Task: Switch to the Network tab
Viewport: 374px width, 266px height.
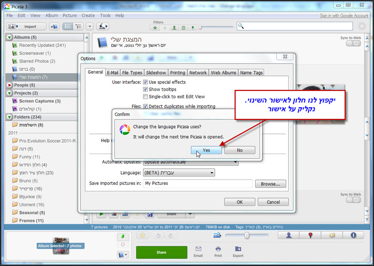Action: 198,72
